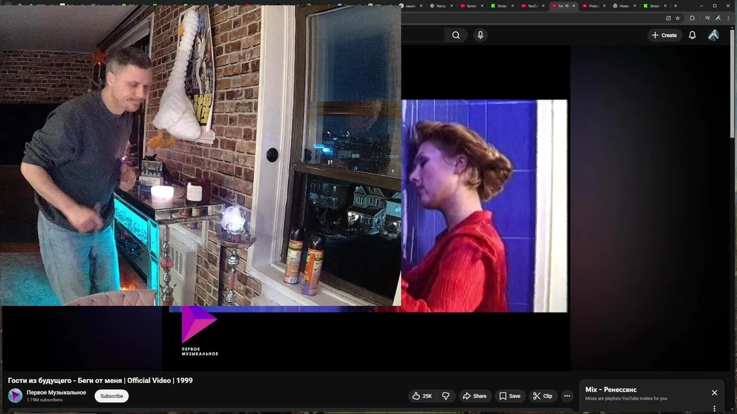Click the video title Гости из будущего
Viewport: 737px width, 414px height.
pos(100,381)
